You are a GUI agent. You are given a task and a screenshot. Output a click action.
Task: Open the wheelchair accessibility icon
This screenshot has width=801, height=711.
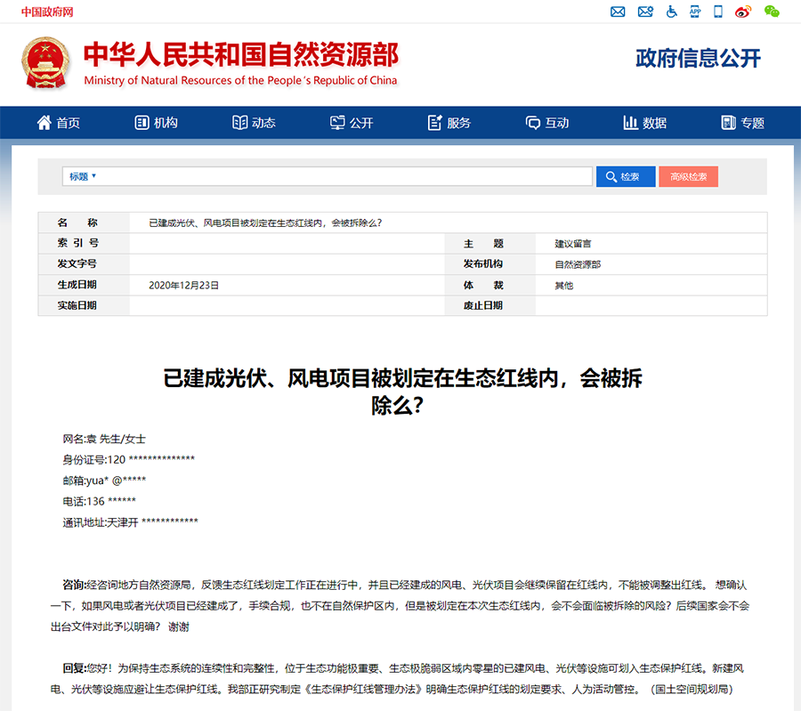click(672, 12)
